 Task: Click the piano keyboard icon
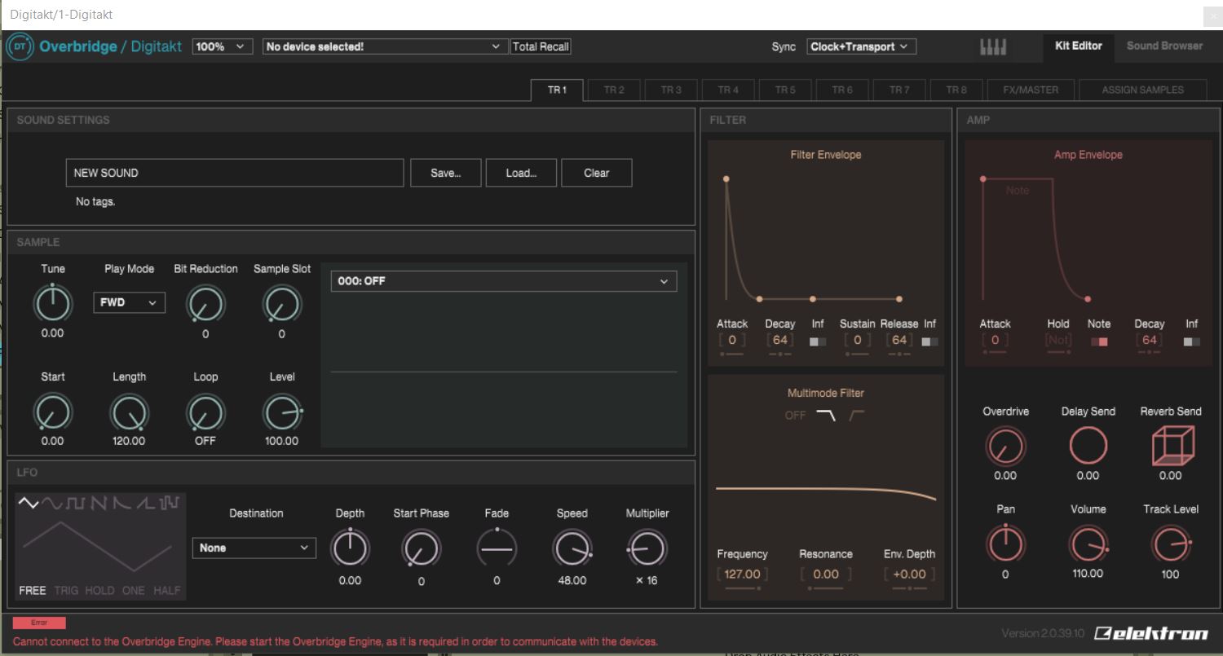pos(992,47)
